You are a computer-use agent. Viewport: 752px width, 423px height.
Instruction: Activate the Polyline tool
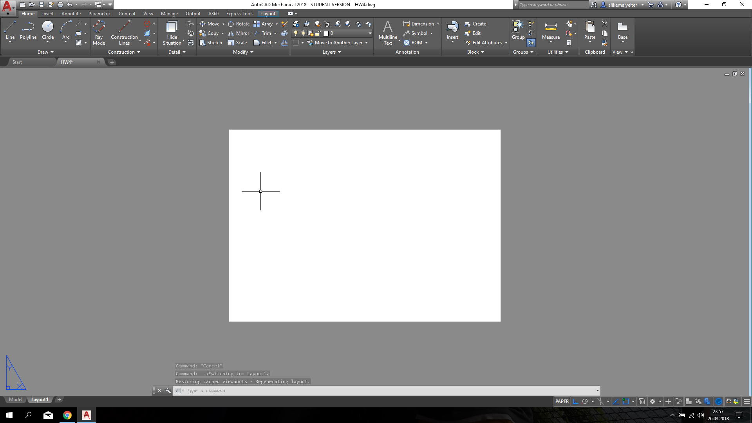click(x=28, y=27)
